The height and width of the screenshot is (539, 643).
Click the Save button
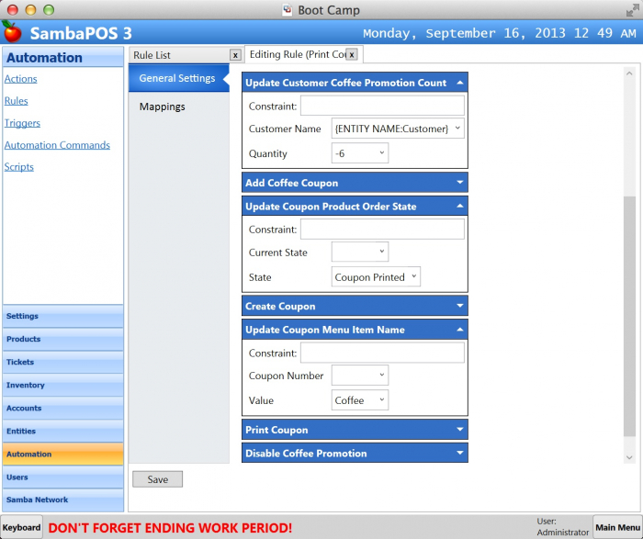point(157,479)
